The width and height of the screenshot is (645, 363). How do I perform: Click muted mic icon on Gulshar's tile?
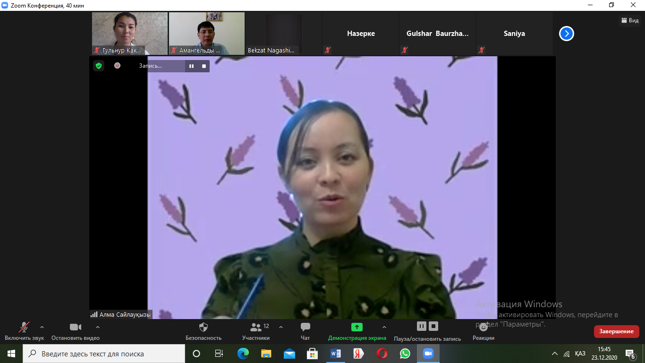pyautogui.click(x=405, y=50)
